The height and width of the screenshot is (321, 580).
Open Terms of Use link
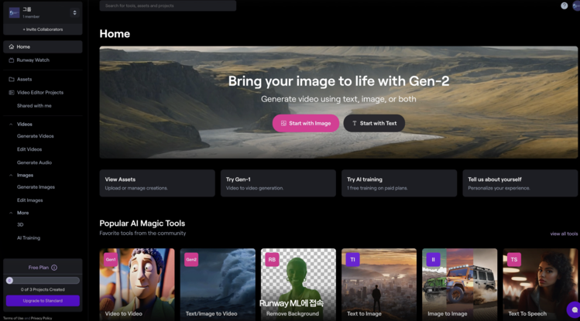(13, 319)
